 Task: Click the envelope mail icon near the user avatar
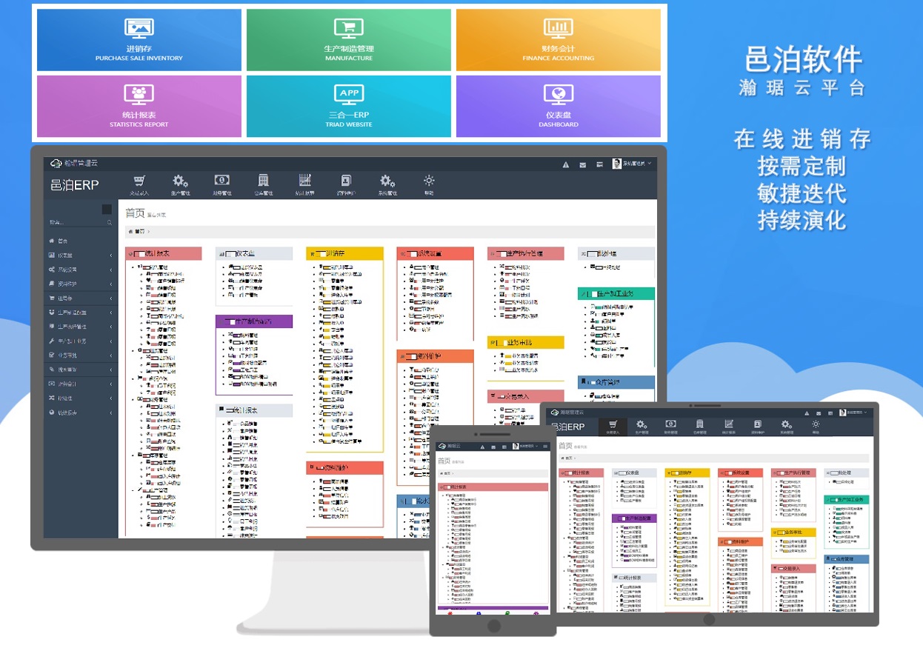582,164
